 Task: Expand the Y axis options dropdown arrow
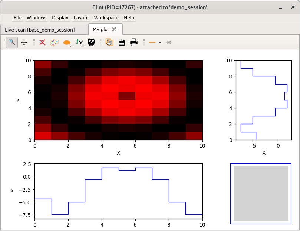83,46
